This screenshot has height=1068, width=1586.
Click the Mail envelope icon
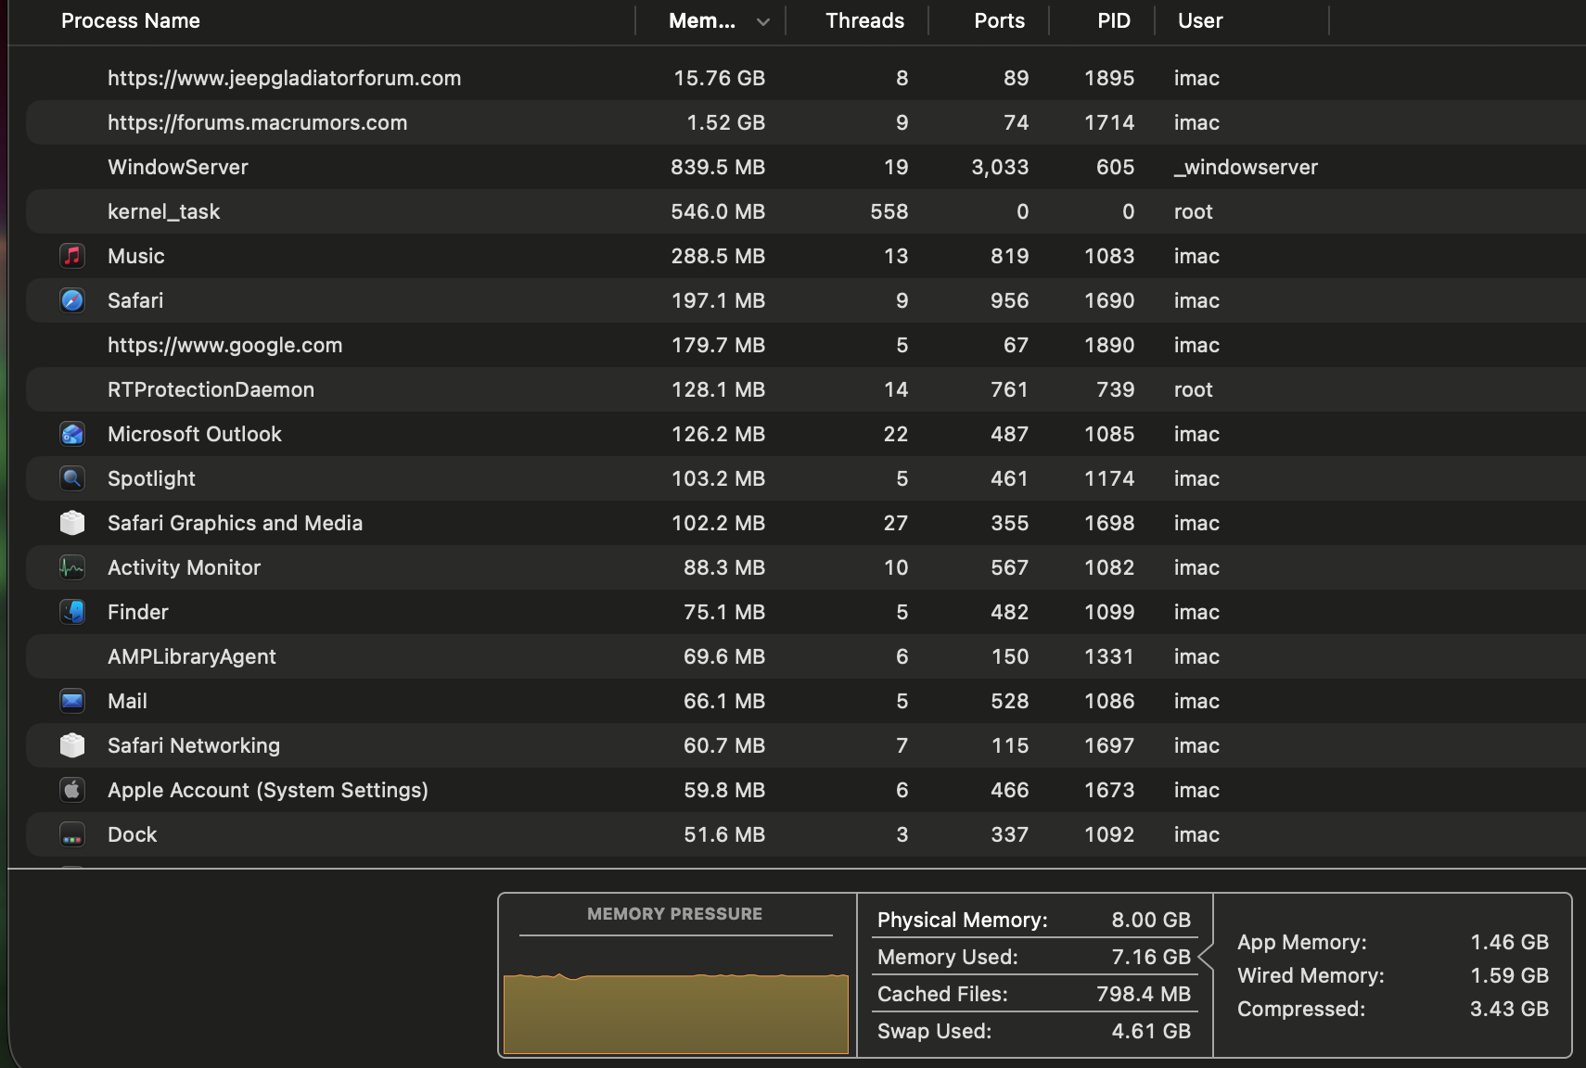click(x=72, y=701)
